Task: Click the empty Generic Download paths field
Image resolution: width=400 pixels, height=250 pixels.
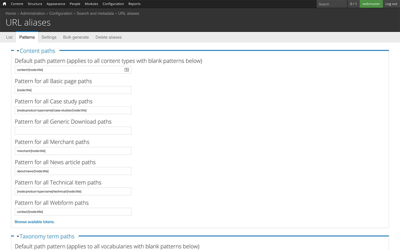Action: tap(73, 130)
